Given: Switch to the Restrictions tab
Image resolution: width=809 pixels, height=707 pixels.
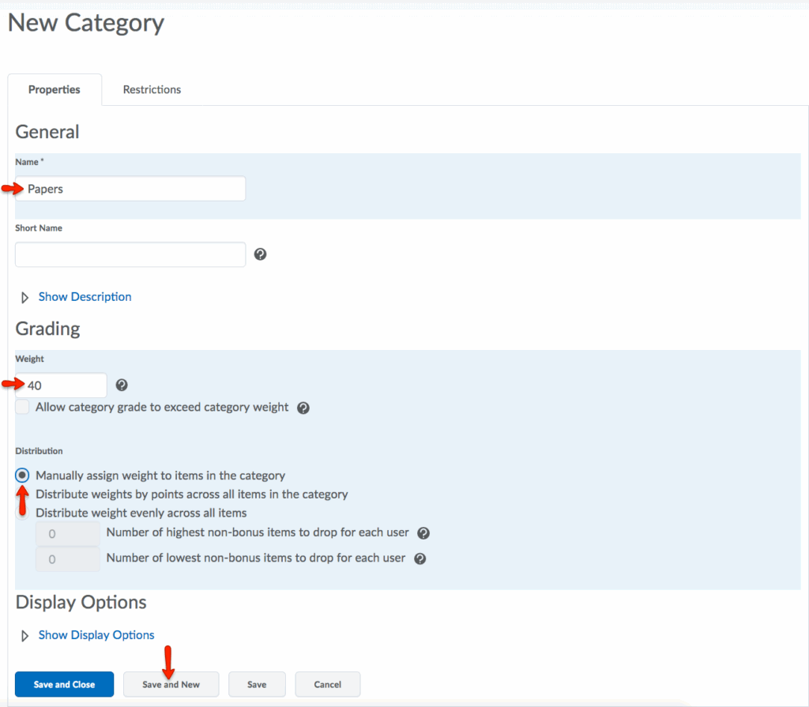Looking at the screenshot, I should 152,90.
